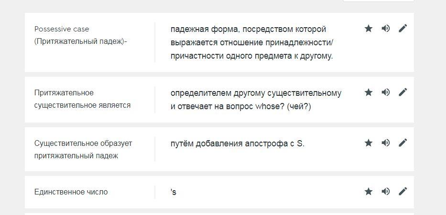The width and height of the screenshot is (446, 215).
Task: Select the term 'Единственное число'
Action: [71, 192]
